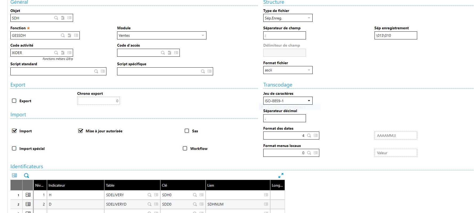474x213 pixels.
Task: Click the Identificateurs grid search magnifier
Action: click(26, 175)
